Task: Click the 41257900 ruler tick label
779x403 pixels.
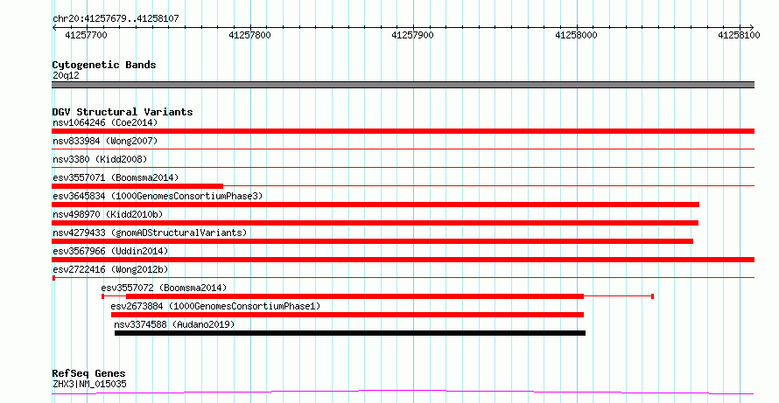Action: pyautogui.click(x=412, y=35)
